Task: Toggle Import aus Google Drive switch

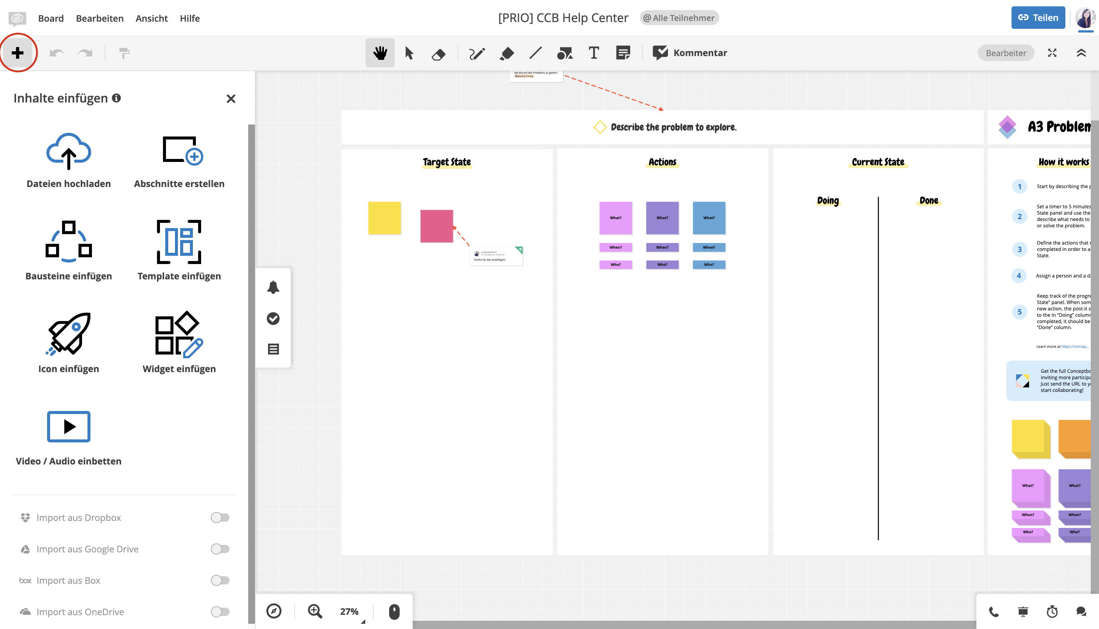Action: 220,549
